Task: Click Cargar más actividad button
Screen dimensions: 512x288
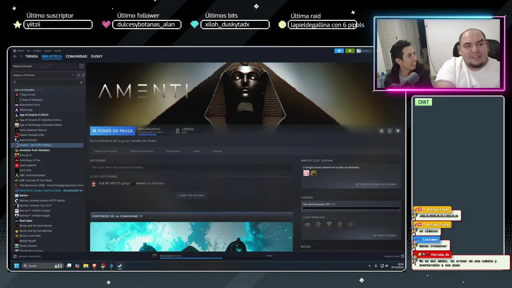Action: tap(191, 195)
